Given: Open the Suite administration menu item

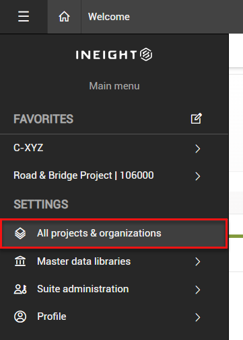Looking at the screenshot, I should click(x=114, y=289).
